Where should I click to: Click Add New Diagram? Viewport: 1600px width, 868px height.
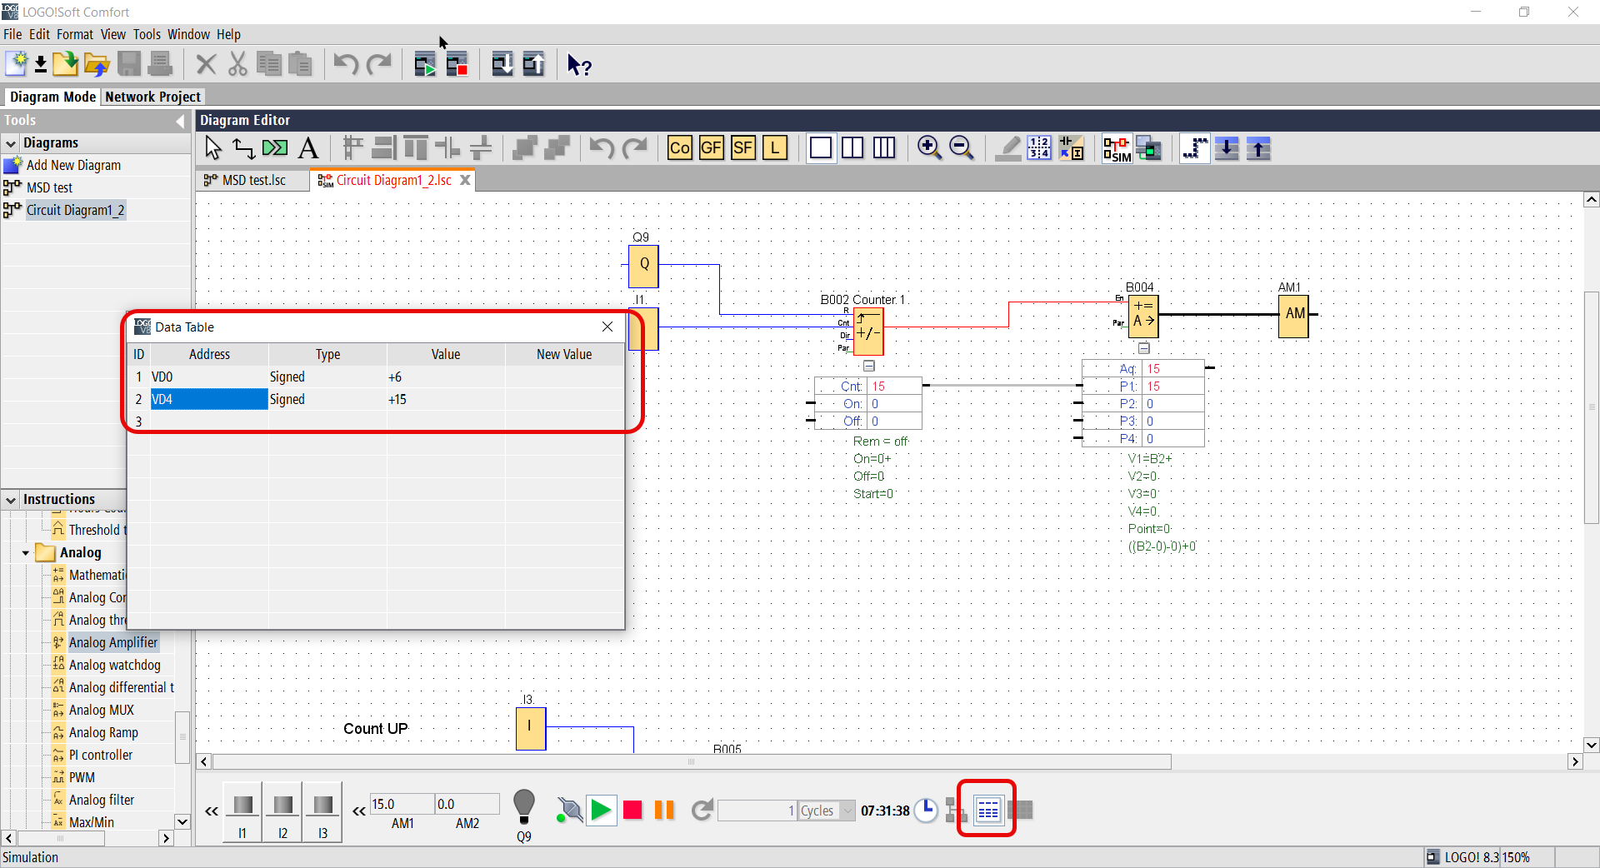coord(73,165)
